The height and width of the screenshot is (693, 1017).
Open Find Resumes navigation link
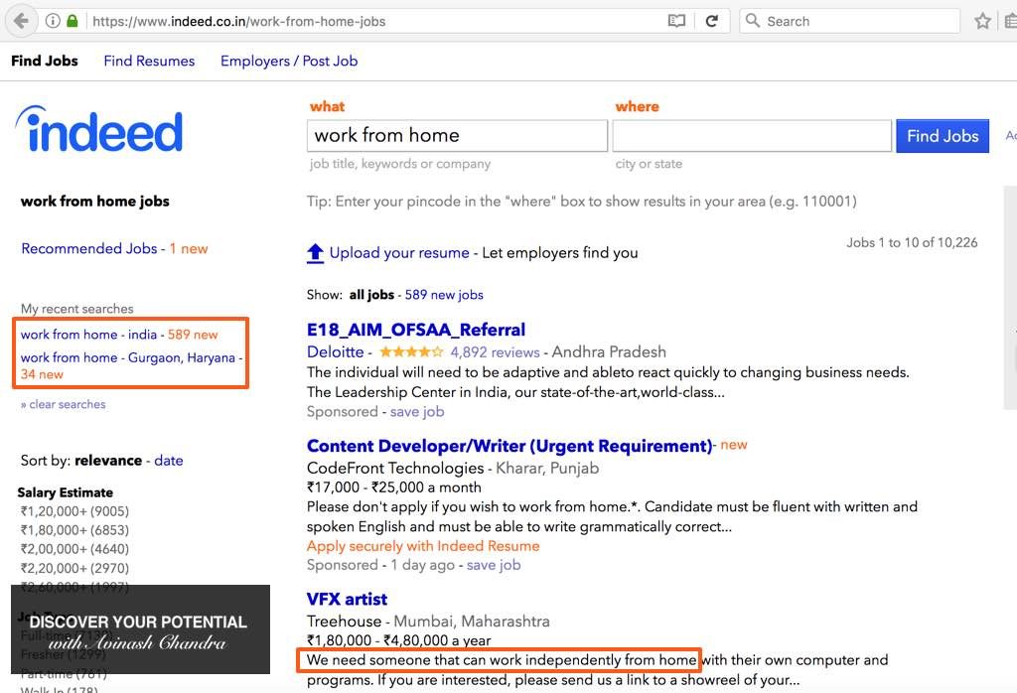coord(149,61)
